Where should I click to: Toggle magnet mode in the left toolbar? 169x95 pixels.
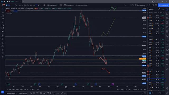click(x=3, y=43)
